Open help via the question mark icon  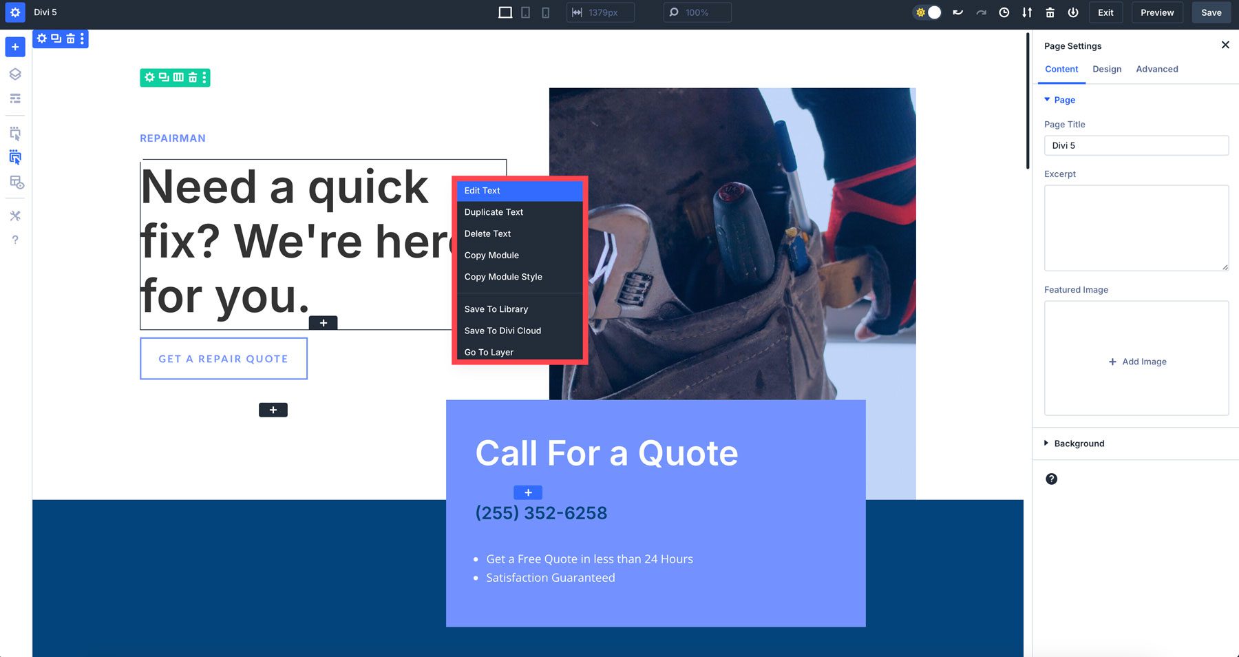coord(14,240)
